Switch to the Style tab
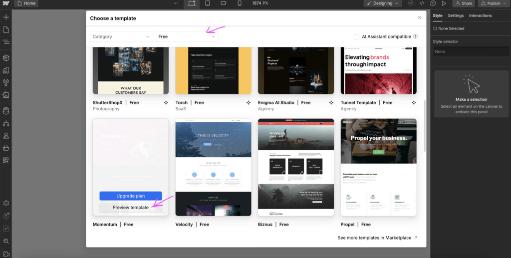The width and height of the screenshot is (511, 258). point(438,15)
